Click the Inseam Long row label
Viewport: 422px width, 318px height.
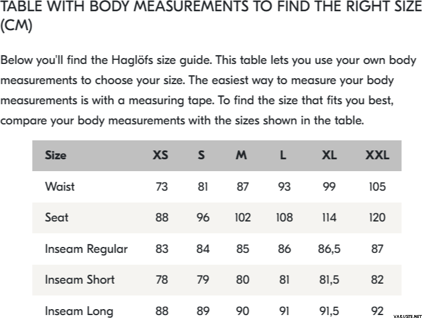coord(79,311)
